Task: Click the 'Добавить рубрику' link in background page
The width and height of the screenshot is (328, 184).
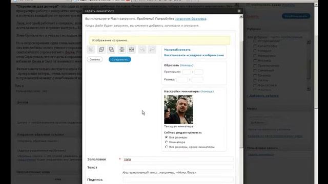Action: coord(263,96)
